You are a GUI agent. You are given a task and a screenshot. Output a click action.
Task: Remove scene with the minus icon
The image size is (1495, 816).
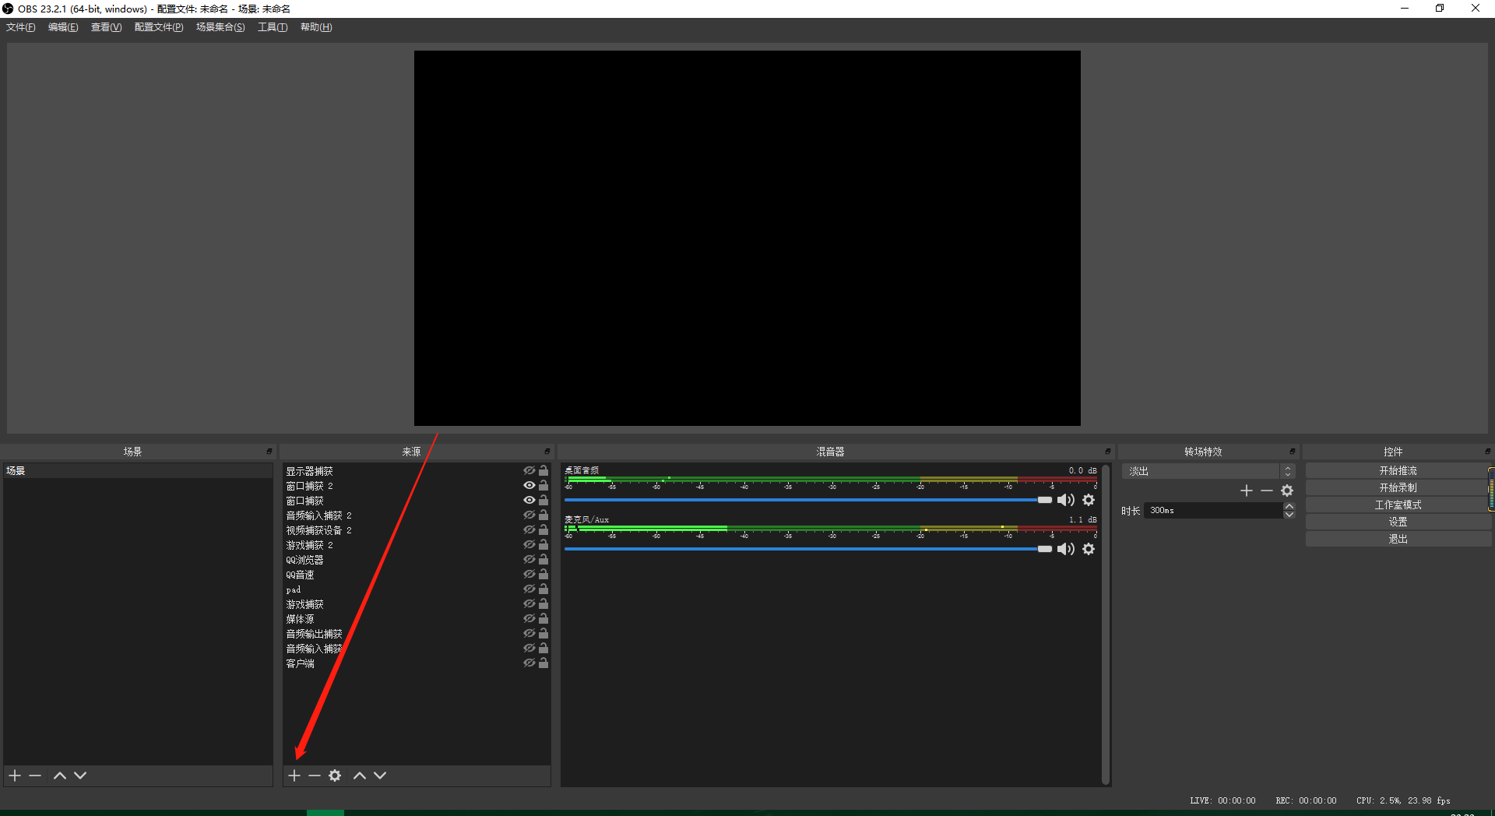click(35, 776)
